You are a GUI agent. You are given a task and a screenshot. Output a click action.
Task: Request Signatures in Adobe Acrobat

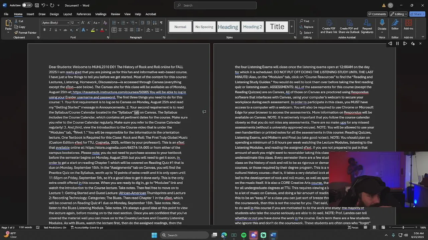tap(367, 26)
